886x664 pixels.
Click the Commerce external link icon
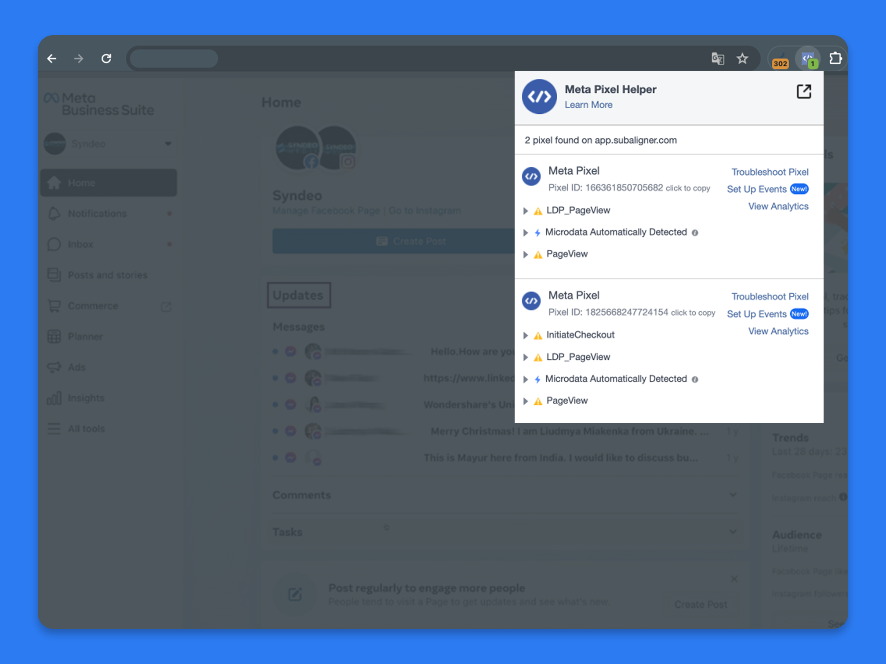[166, 306]
